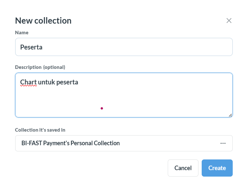245x185 pixels.
Task: Open the BI-FAST Payment's Personal Collection picker
Action: click(x=124, y=143)
